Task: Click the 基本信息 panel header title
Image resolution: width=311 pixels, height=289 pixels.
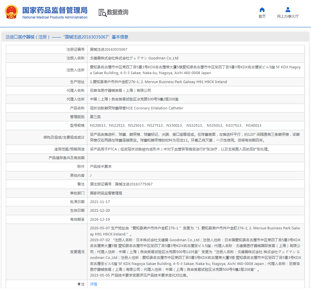Action: tap(69, 37)
